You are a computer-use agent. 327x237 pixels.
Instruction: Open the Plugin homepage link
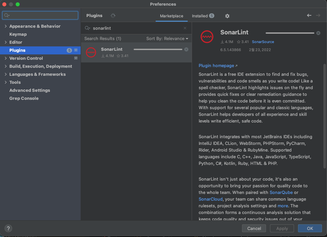coord(218,65)
